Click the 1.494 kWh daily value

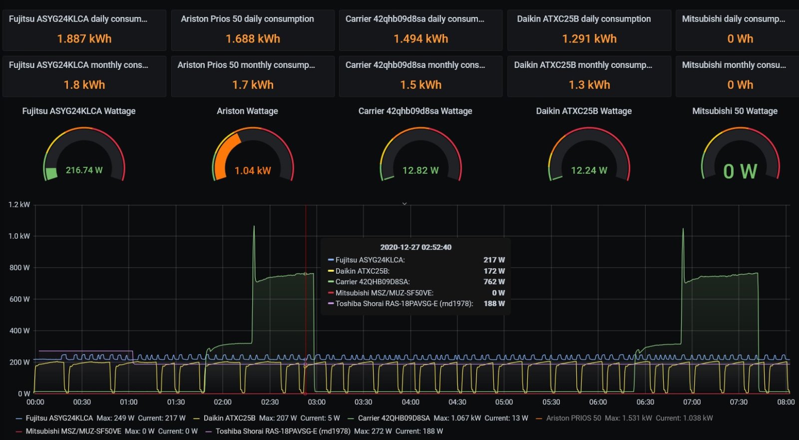(x=421, y=39)
